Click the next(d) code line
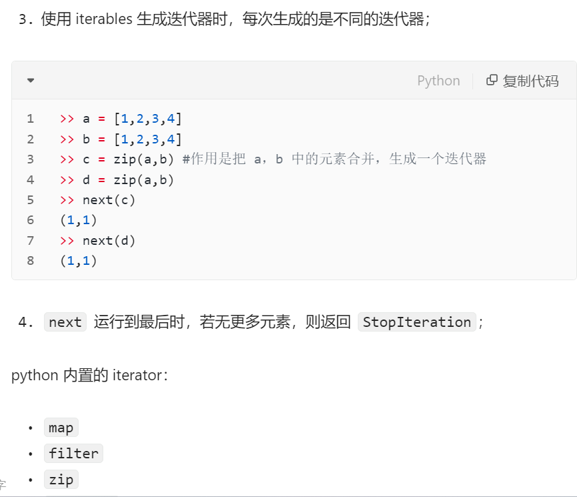The height and width of the screenshot is (497, 577). click(109, 240)
